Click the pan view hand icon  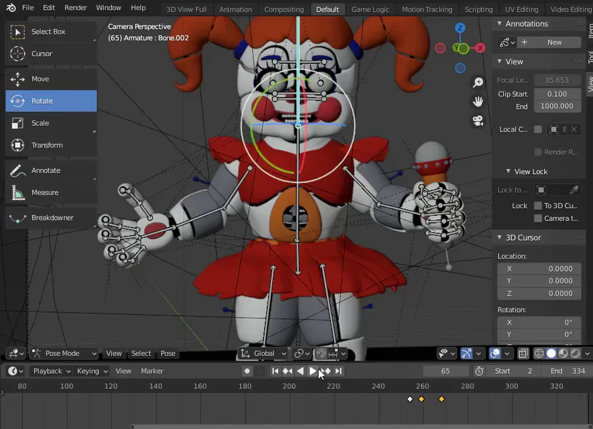(x=478, y=101)
